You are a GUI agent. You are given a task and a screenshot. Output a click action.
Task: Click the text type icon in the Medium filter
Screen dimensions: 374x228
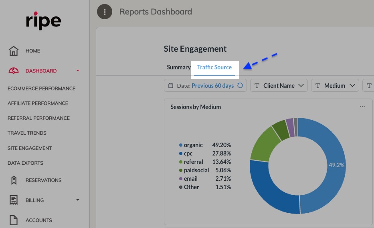[318, 86]
